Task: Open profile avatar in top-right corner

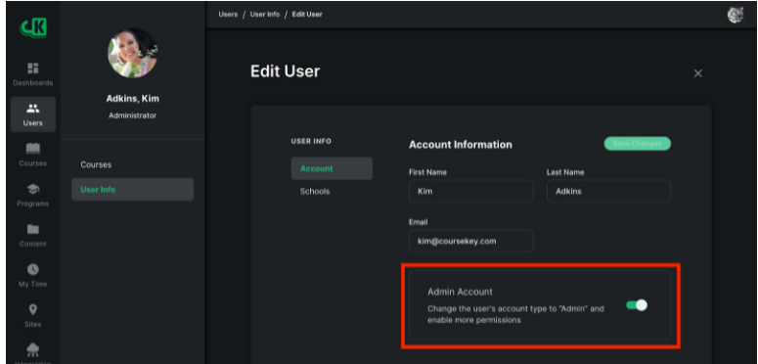Action: click(736, 15)
